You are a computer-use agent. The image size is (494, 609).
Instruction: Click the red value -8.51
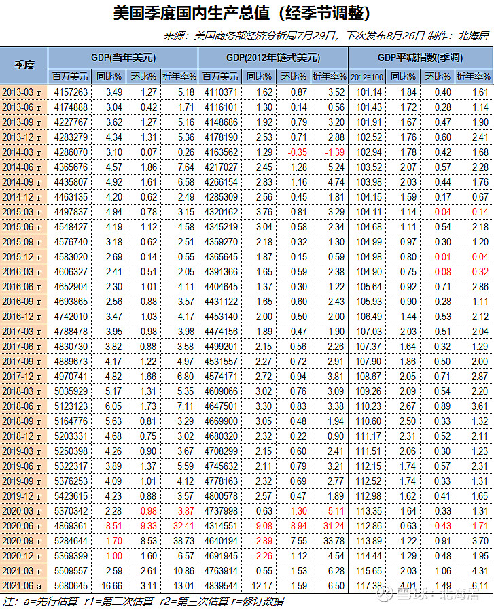pos(112,526)
